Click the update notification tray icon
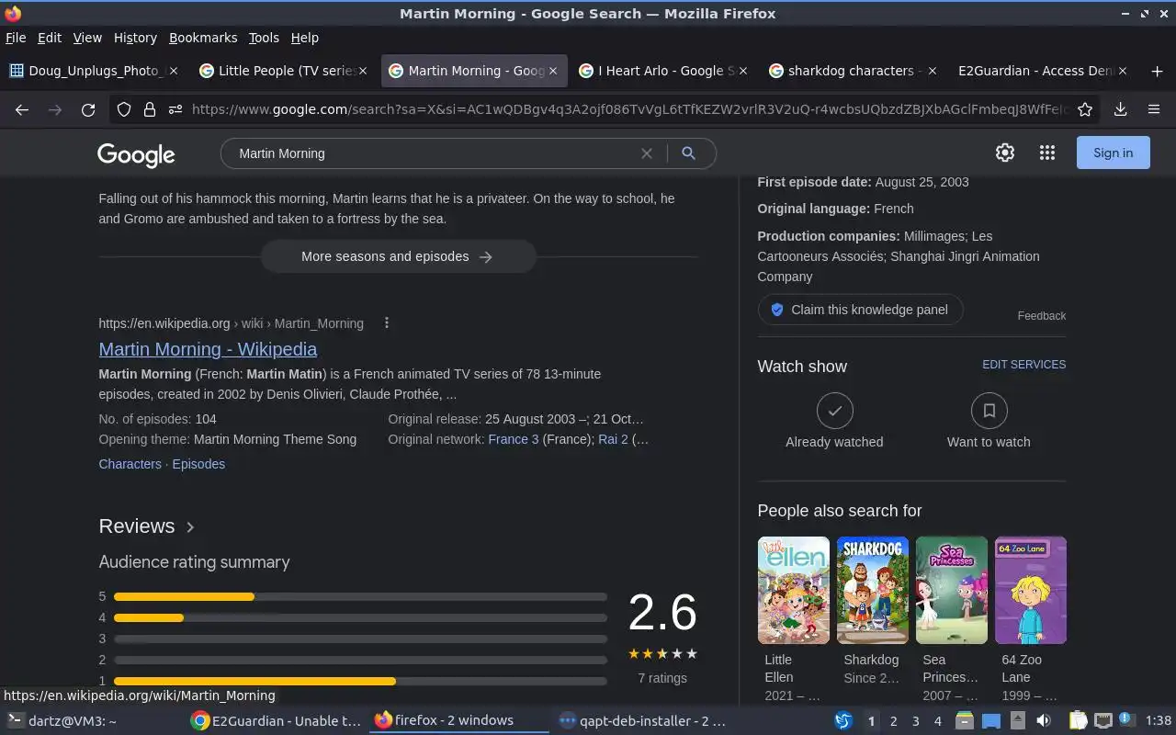 [1126, 721]
